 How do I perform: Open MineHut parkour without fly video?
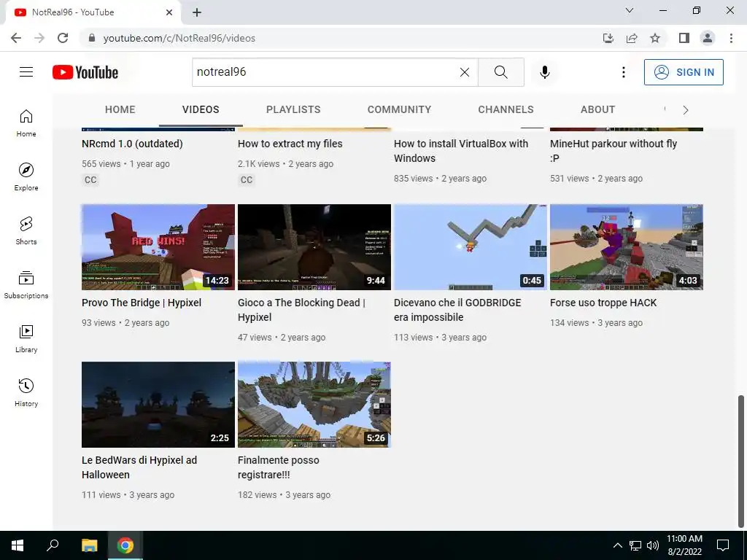614,151
